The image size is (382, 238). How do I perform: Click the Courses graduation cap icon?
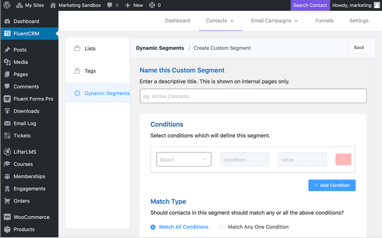click(7, 164)
